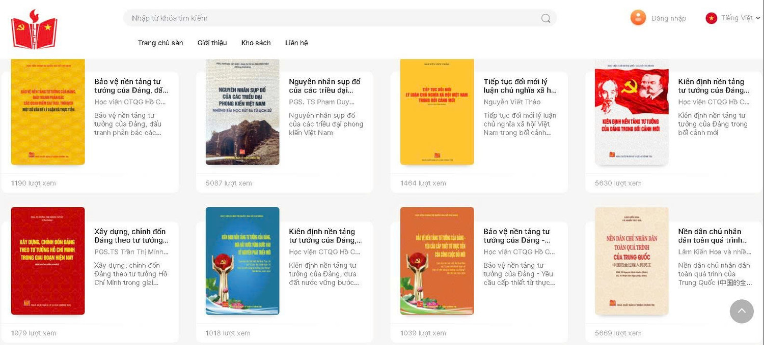The height and width of the screenshot is (345, 764).
Task: Click title Bảo vệ nền tảng tư tưởng của Đảng, đấ...
Action: point(131,86)
